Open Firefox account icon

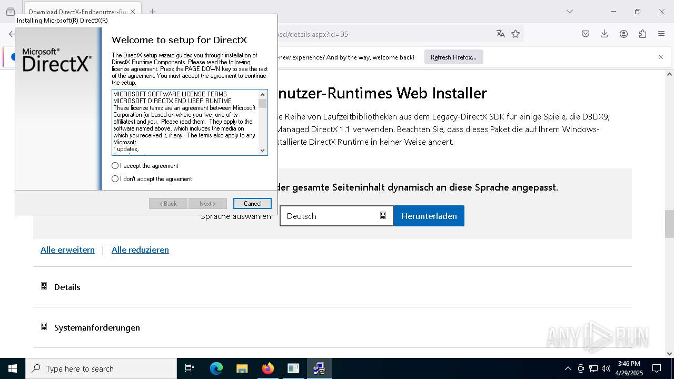pos(623,34)
